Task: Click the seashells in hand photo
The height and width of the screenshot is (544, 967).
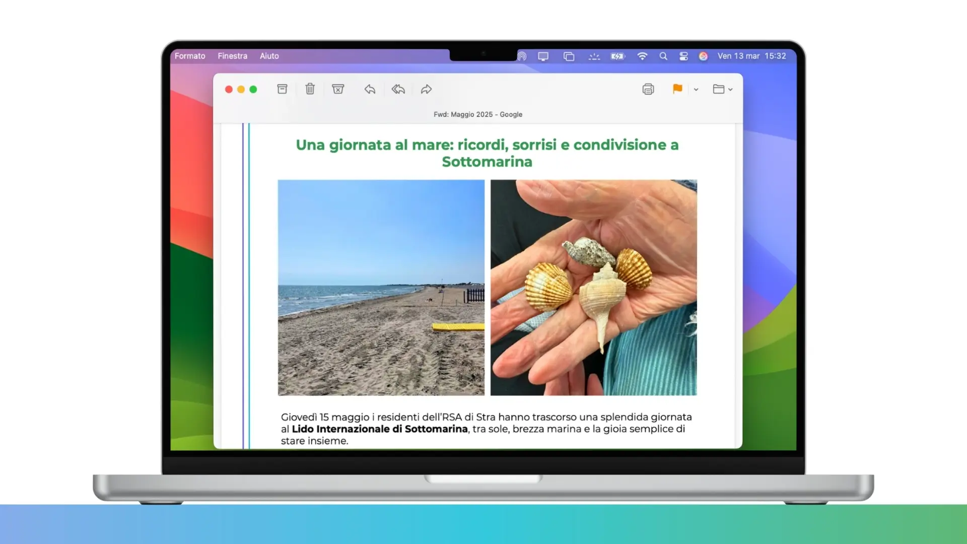Action: [594, 288]
